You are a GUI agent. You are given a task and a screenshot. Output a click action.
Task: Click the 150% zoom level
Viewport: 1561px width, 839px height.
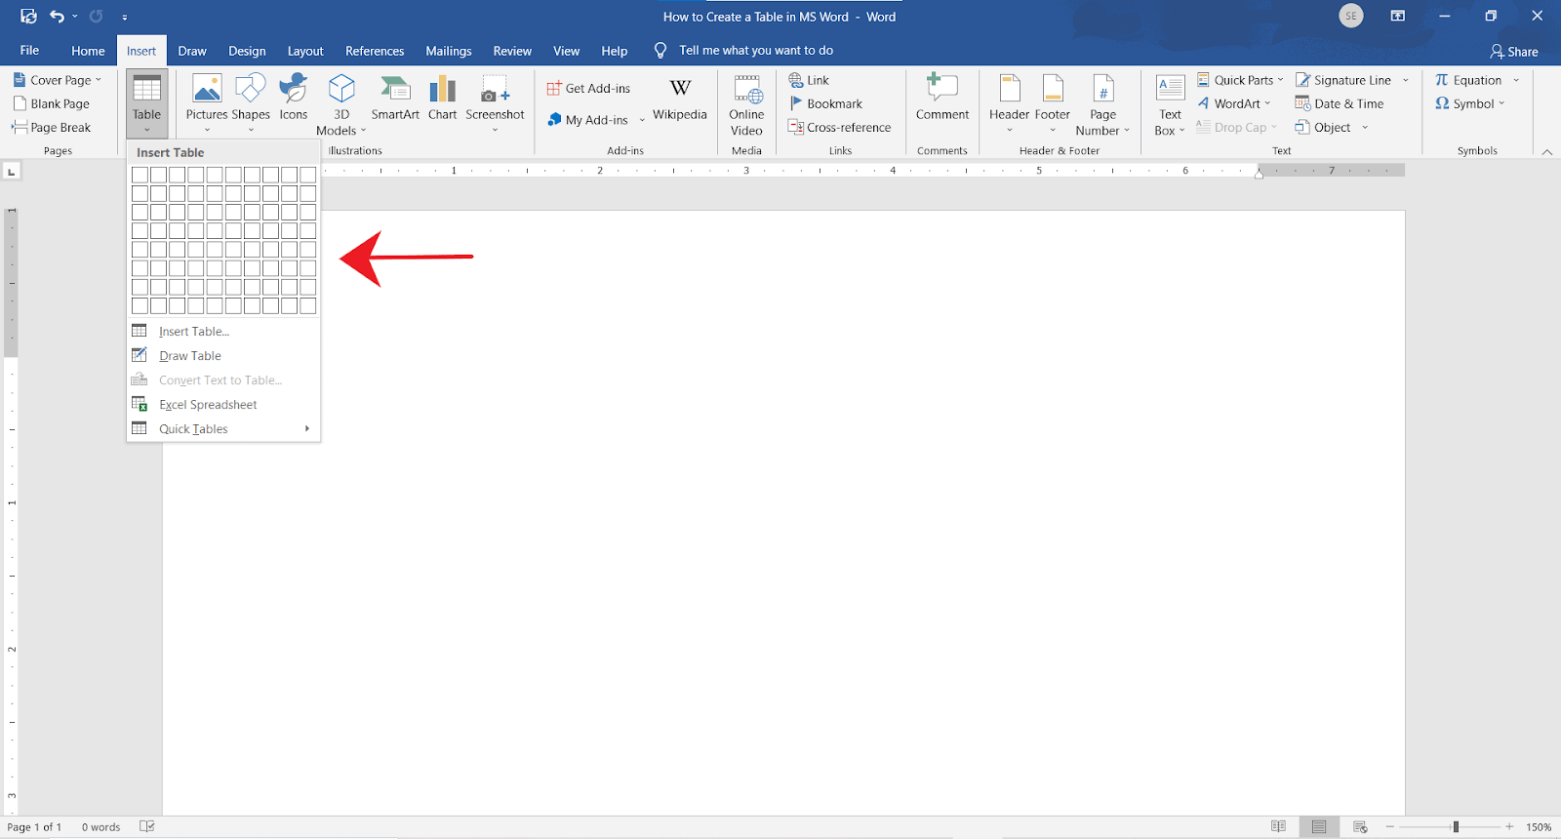pos(1540,827)
